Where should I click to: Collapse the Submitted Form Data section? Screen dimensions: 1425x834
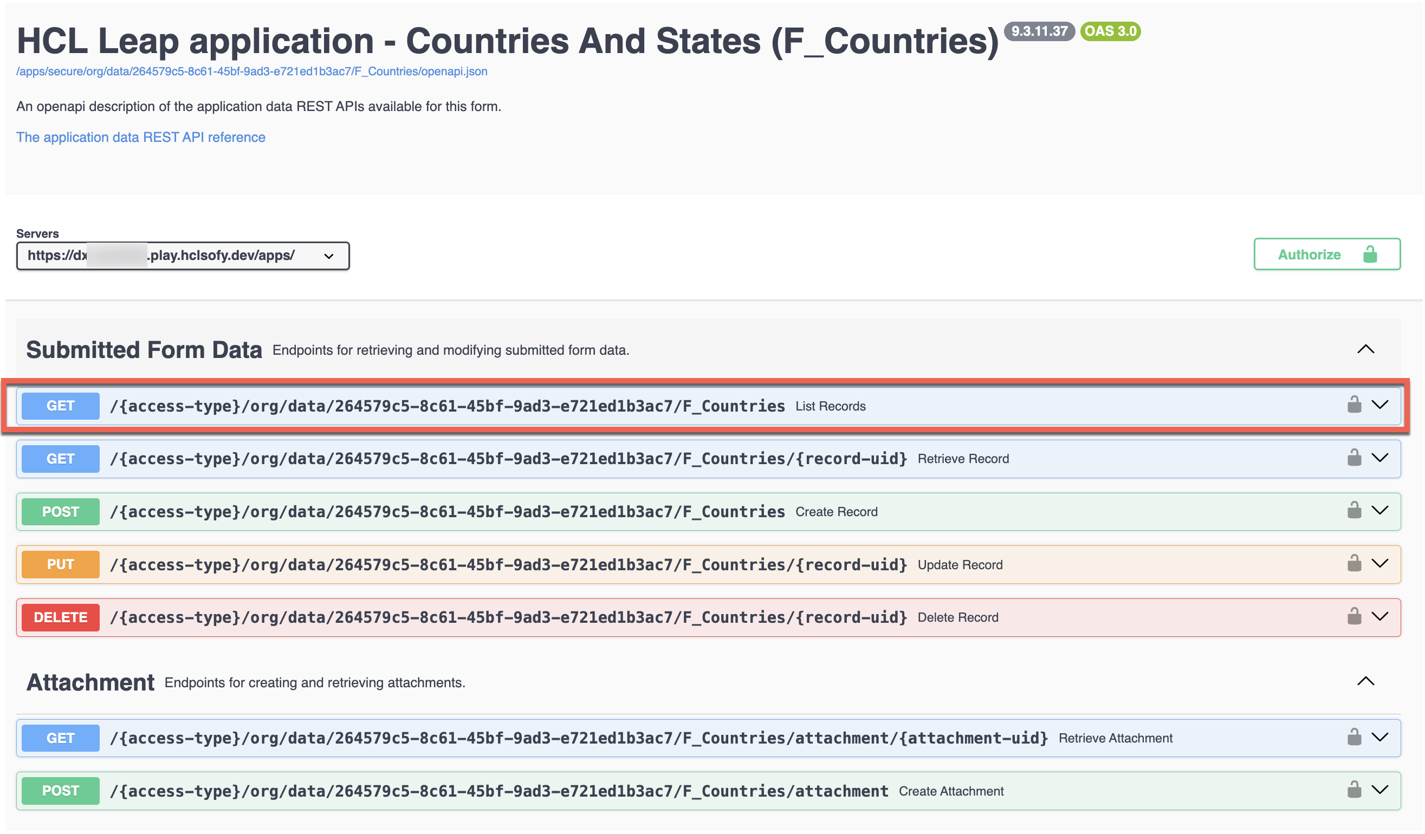[1365, 349]
